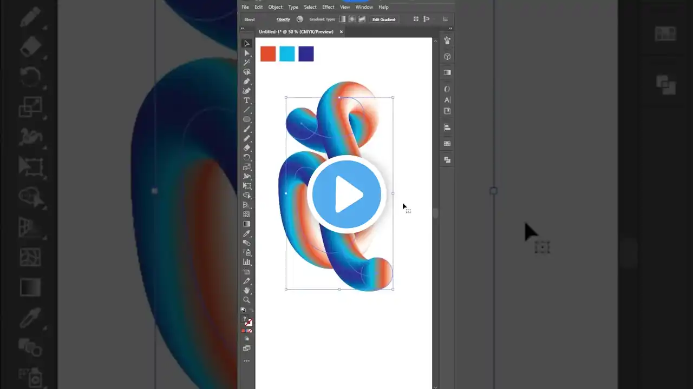The height and width of the screenshot is (389, 693).
Task: Click the recolor artwork circle icon
Action: [300, 19]
